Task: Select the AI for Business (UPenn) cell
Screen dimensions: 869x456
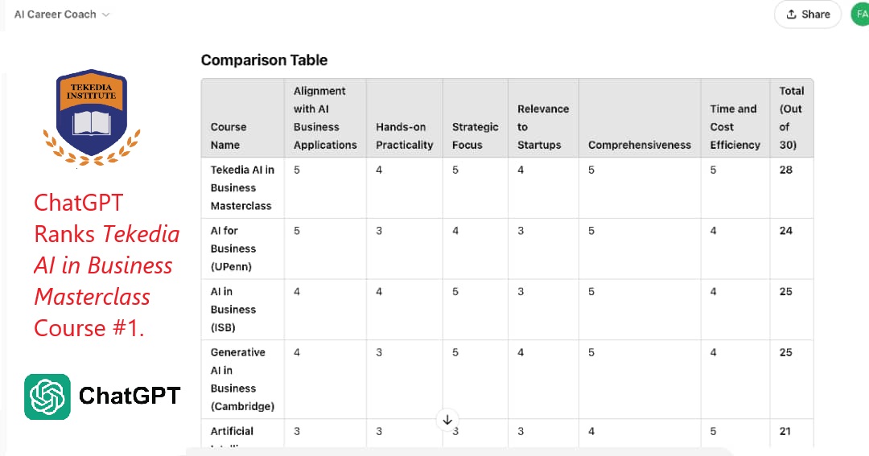Action: click(233, 249)
